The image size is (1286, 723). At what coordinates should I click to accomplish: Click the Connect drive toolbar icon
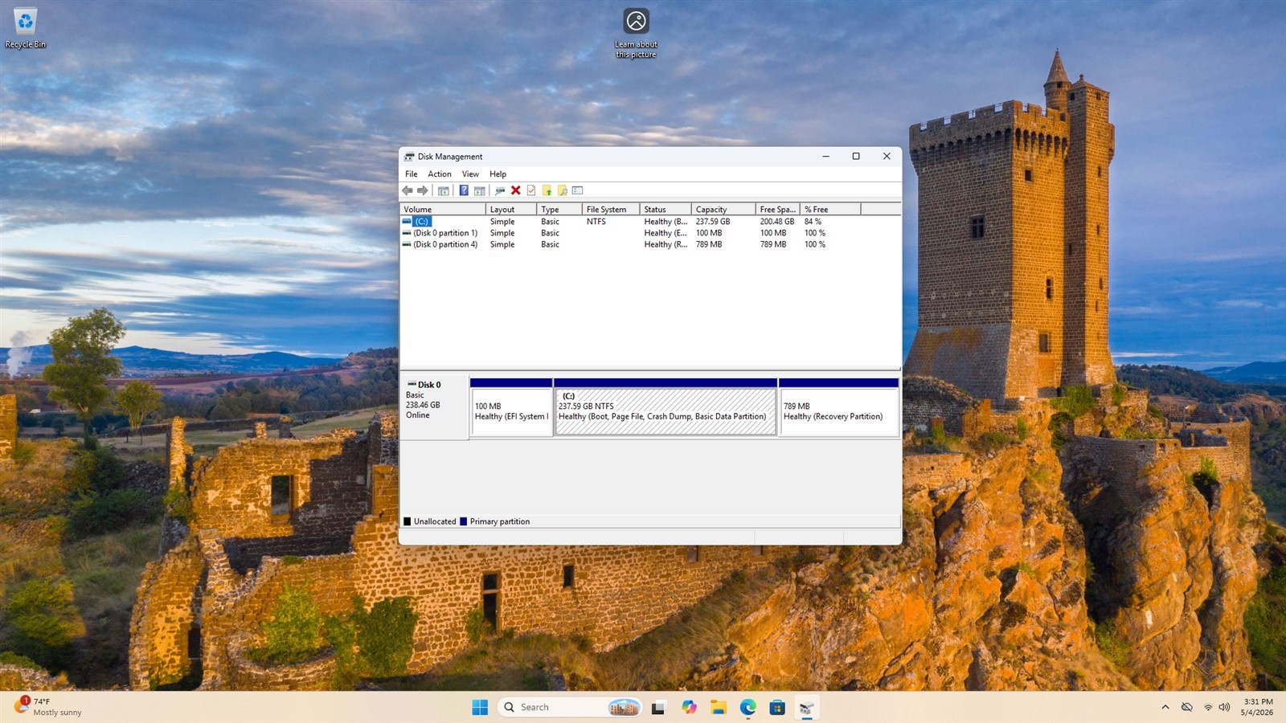500,190
